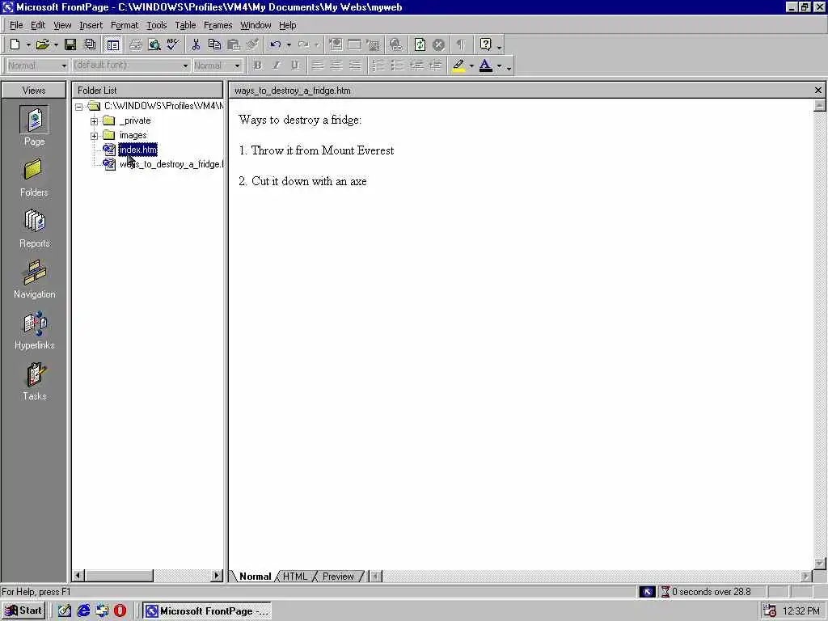Launch Internet Explorer from quick launch
Image resolution: width=828 pixels, height=621 pixels.
83,610
